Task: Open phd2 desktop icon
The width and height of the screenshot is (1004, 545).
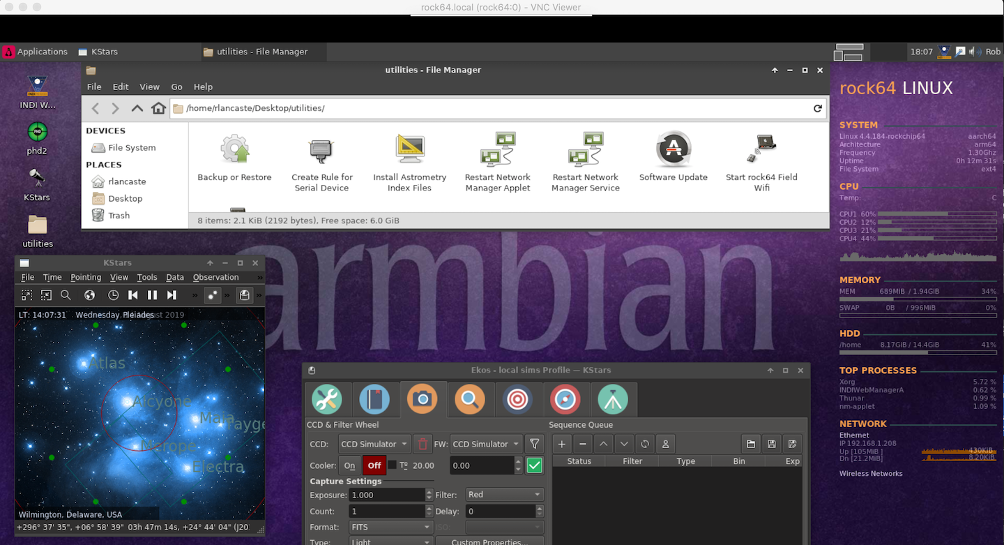Action: pos(37,138)
